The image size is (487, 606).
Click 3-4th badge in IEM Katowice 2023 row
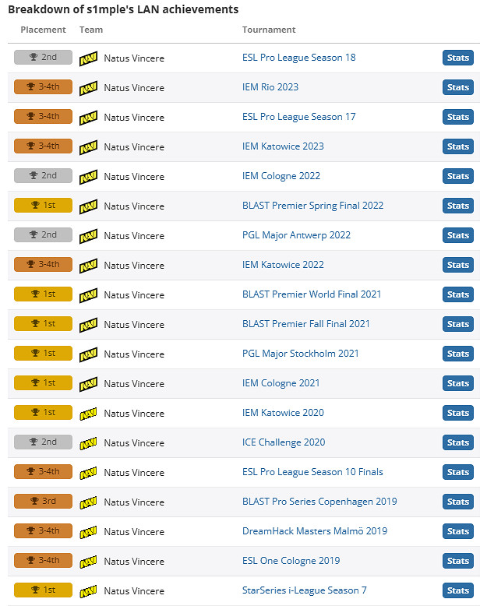pyautogui.click(x=43, y=146)
